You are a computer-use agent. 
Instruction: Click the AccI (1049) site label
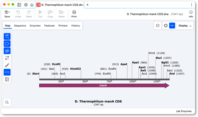click(149, 74)
